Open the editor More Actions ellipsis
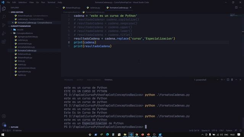 (241, 8)
